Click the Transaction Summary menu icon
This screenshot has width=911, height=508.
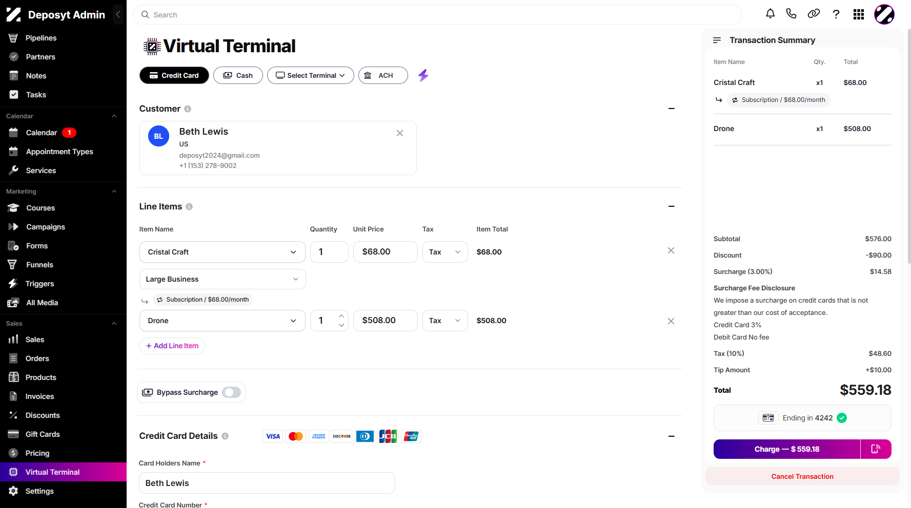tap(717, 40)
